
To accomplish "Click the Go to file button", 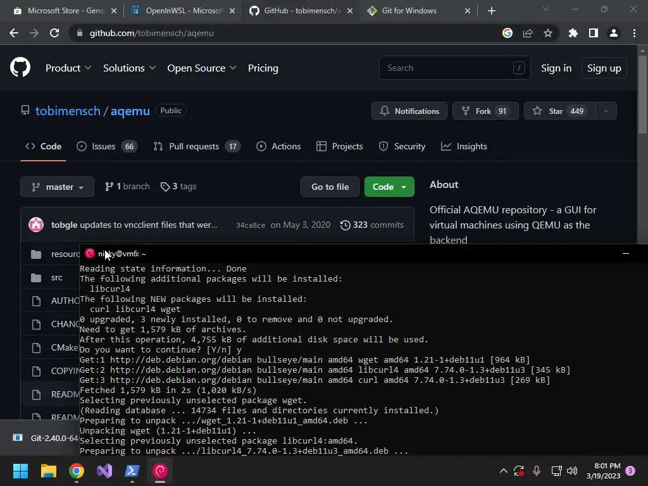I will (x=330, y=187).
